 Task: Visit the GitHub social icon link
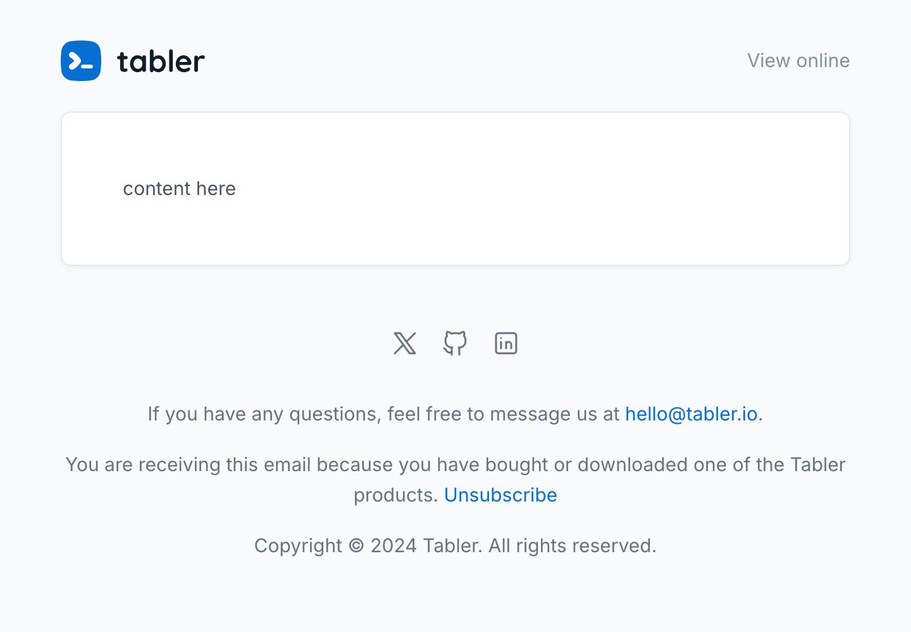coord(455,343)
